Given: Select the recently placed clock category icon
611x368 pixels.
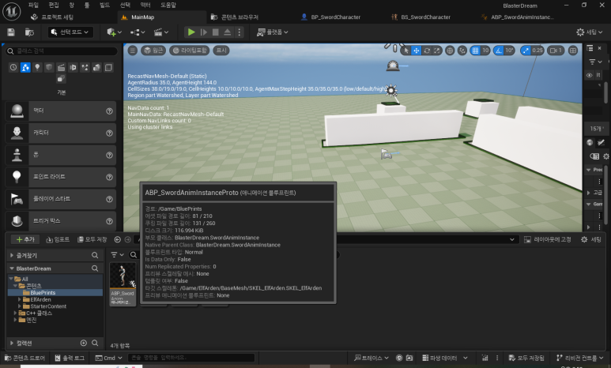Looking at the screenshot, I should coord(13,67).
